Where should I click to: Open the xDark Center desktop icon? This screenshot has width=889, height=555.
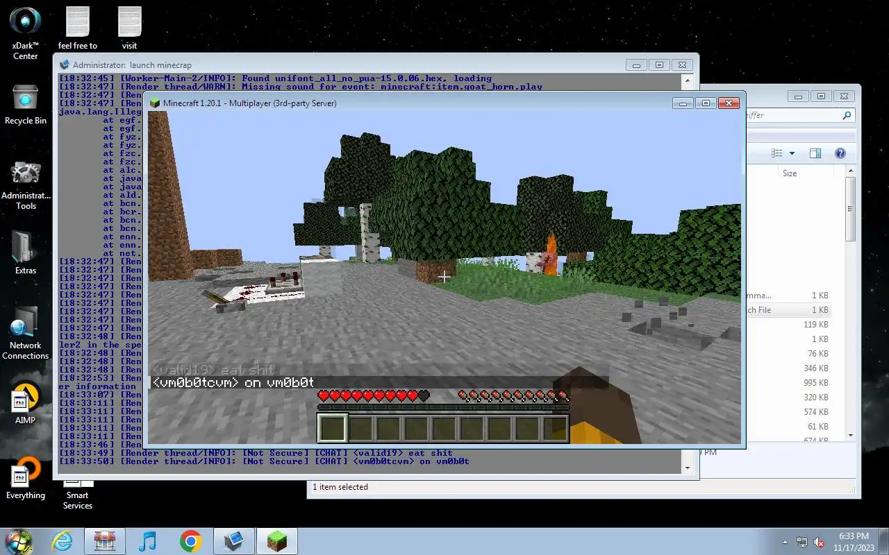coord(26,33)
